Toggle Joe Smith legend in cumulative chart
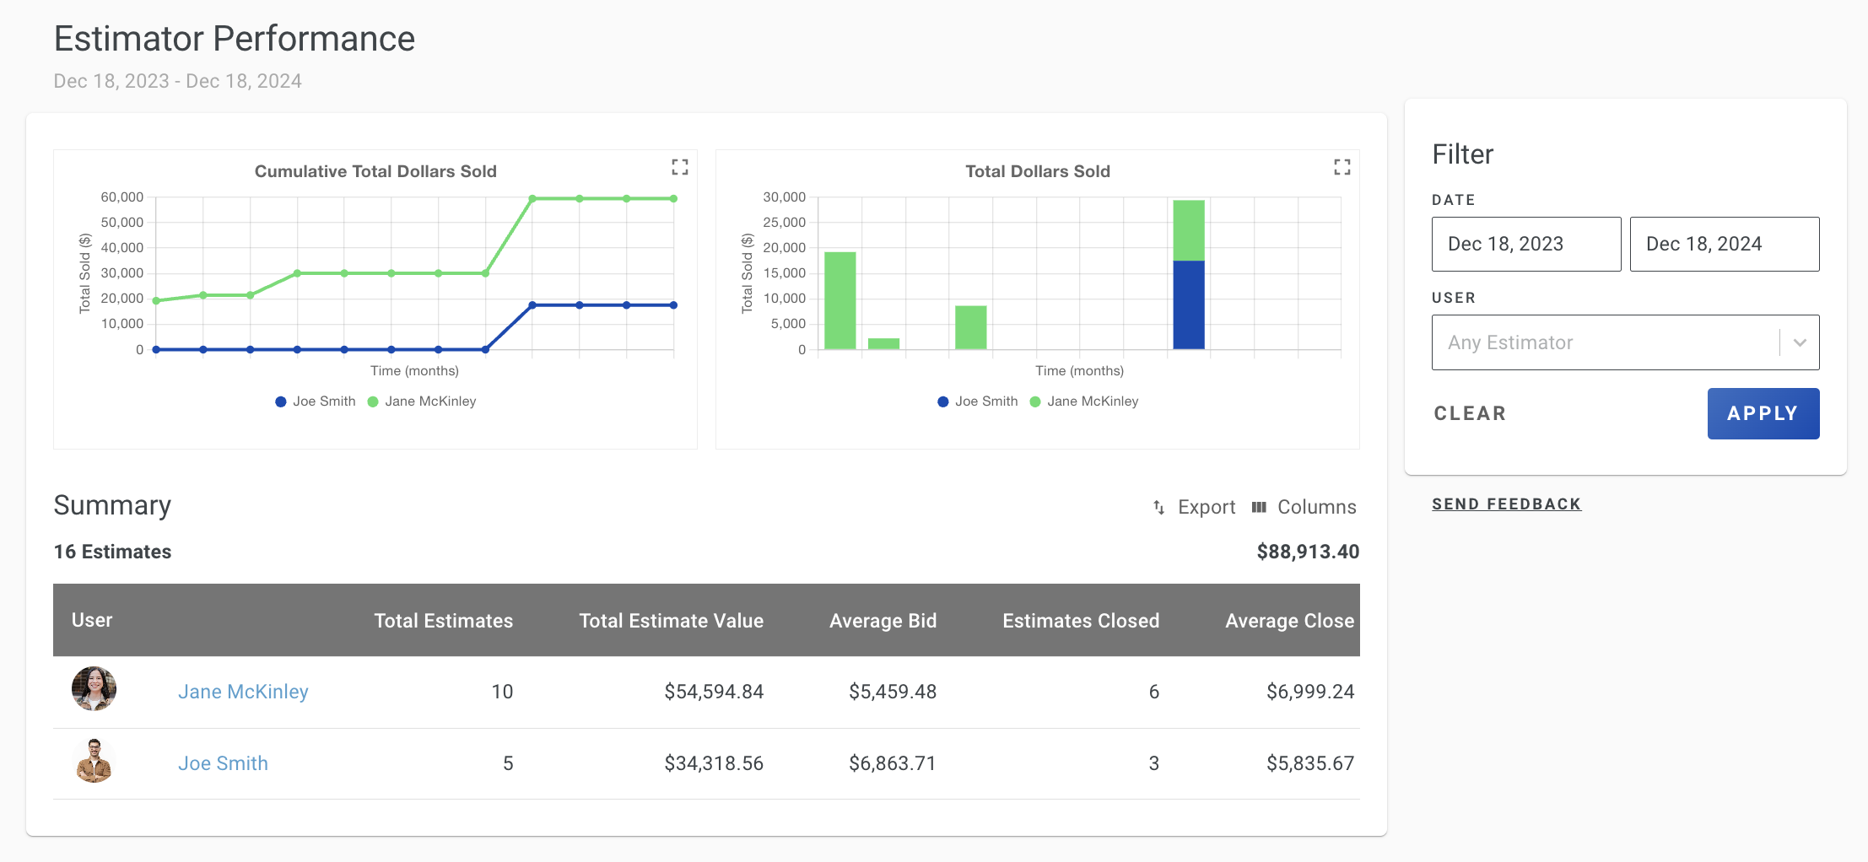 pyautogui.click(x=316, y=401)
